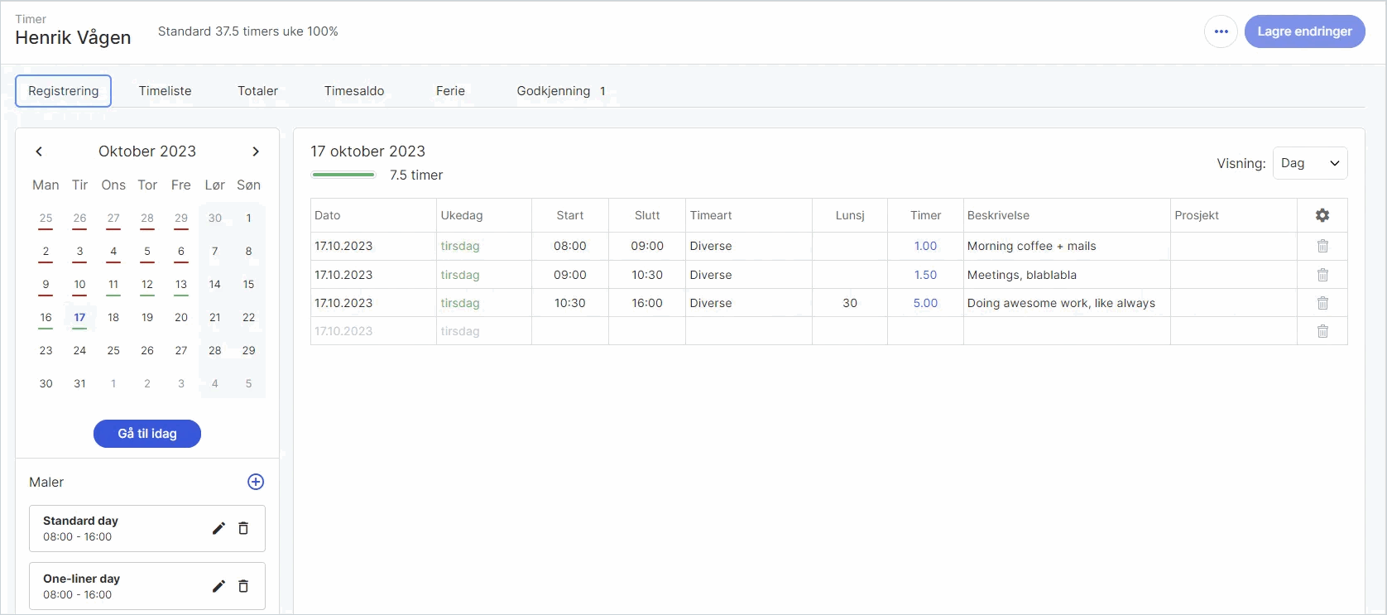This screenshot has width=1387, height=615.
Task: Switch to the Timeliste tab
Action: click(166, 91)
